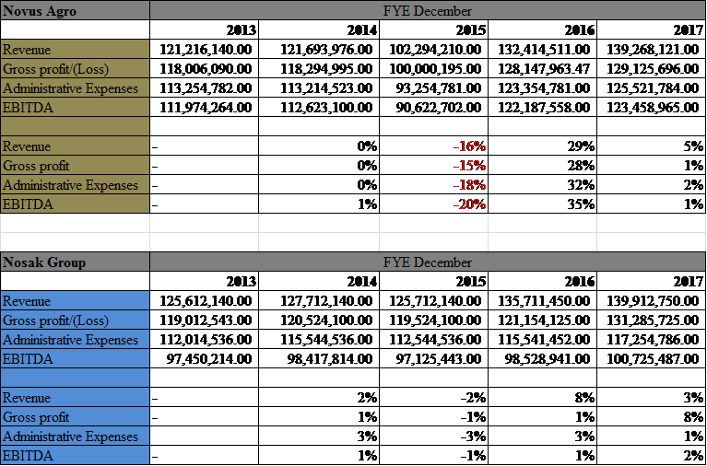Viewport: 707px width, 466px height.
Task: Select cell with value 93,254,781.00
Action: pyautogui.click(x=434, y=87)
